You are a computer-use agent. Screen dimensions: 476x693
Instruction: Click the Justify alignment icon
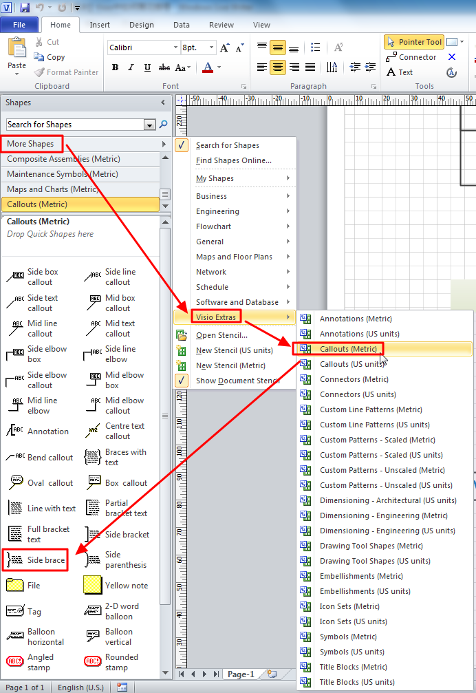coord(310,67)
